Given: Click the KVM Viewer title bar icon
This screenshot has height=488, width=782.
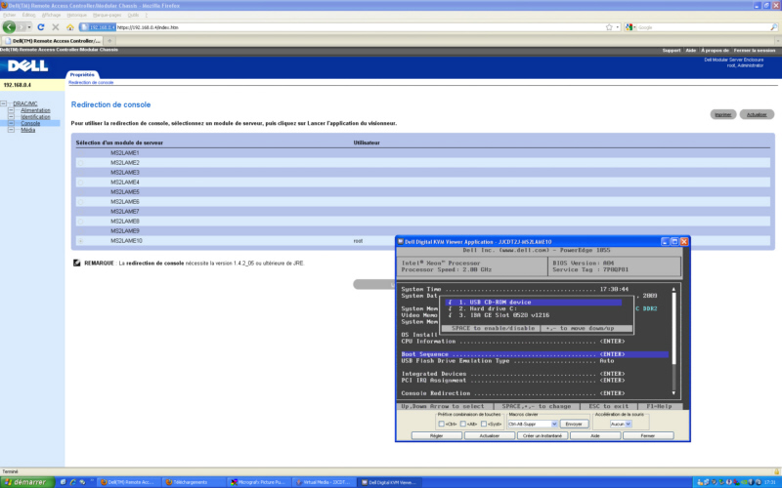Looking at the screenshot, I should click(x=400, y=241).
